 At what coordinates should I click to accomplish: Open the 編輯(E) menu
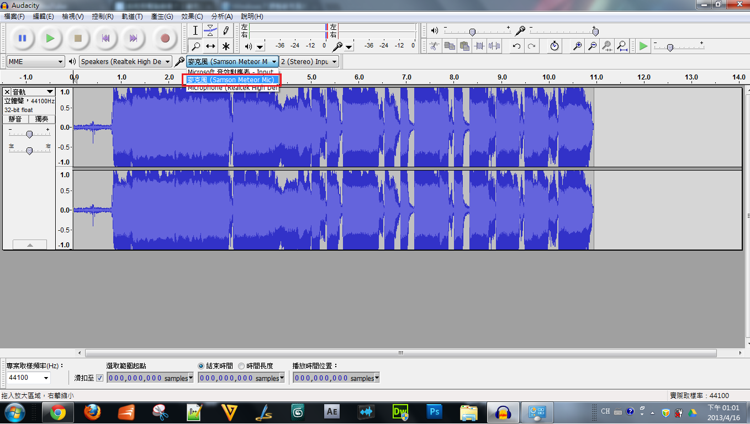tap(44, 17)
